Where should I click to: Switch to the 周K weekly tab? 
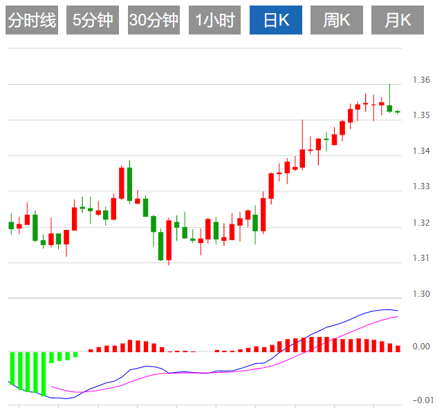click(337, 20)
